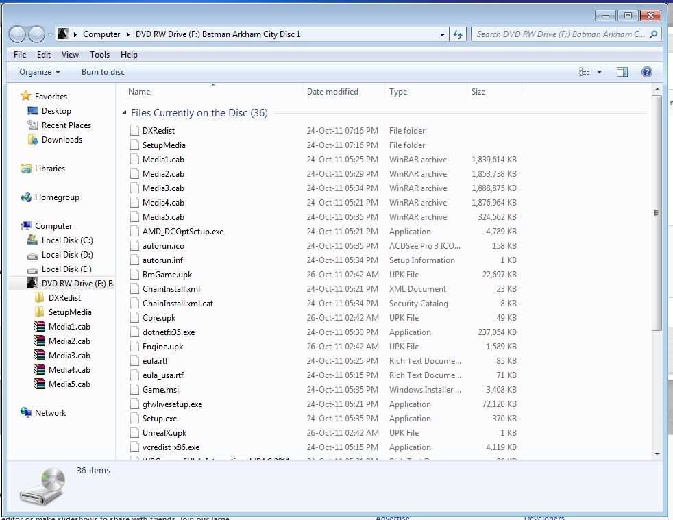Select Homegroup icon in navigation pane
This screenshot has width=673, height=520.
pyautogui.click(x=26, y=197)
